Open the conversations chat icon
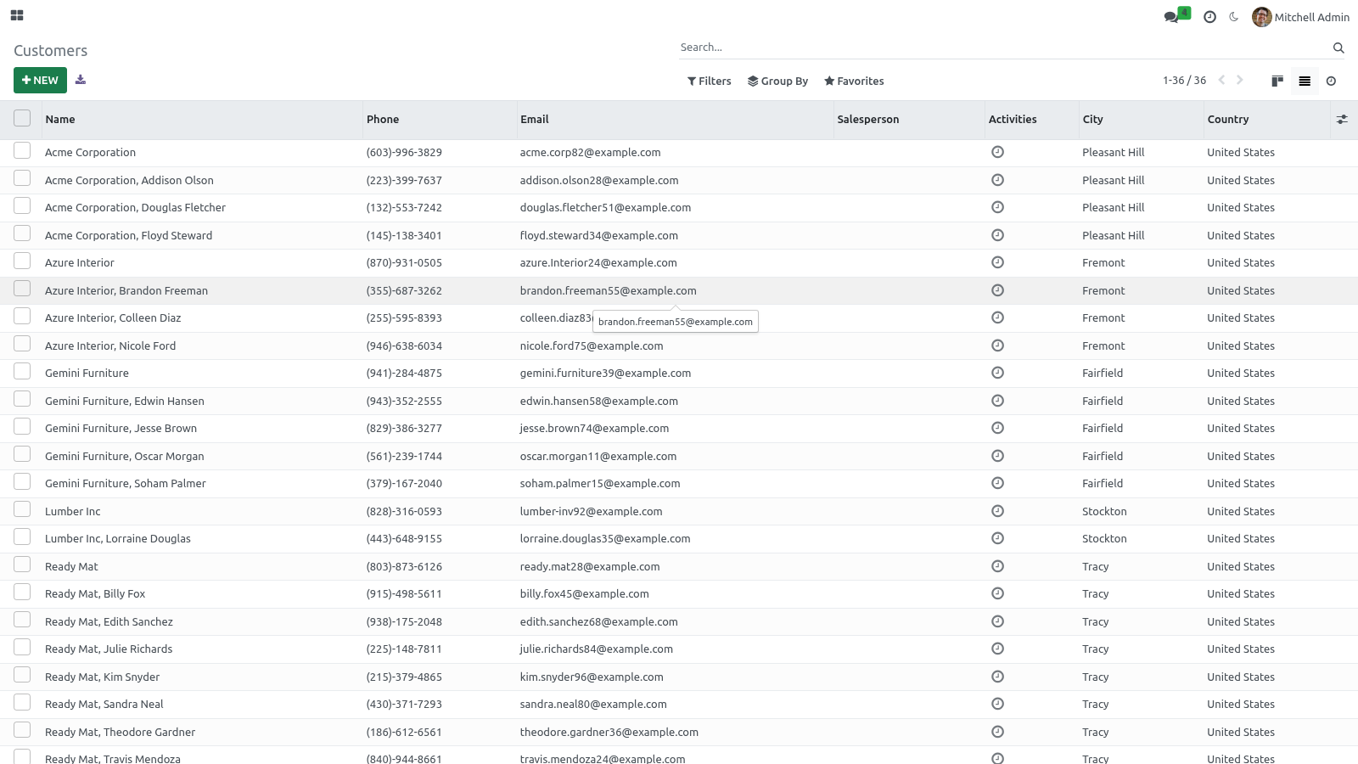This screenshot has height=764, width=1358. (1172, 17)
